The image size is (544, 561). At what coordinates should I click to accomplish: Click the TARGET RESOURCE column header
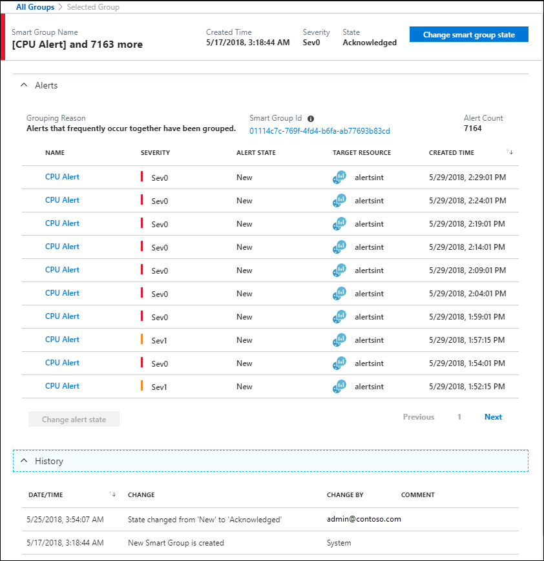[x=362, y=153]
